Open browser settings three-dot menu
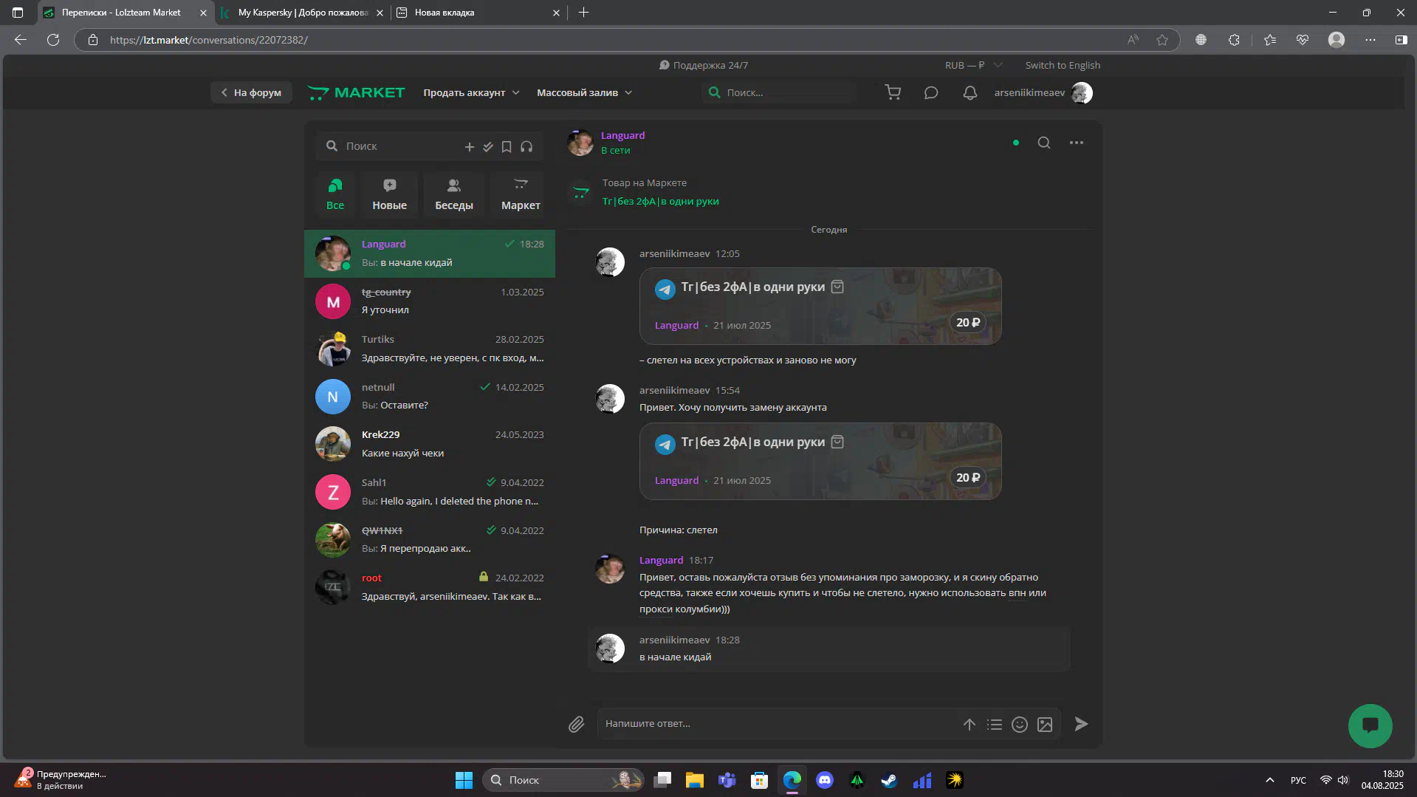 point(1370,40)
